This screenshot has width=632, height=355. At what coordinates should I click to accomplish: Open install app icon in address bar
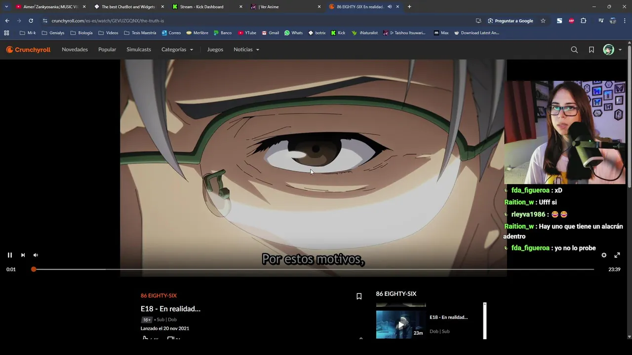click(x=478, y=21)
